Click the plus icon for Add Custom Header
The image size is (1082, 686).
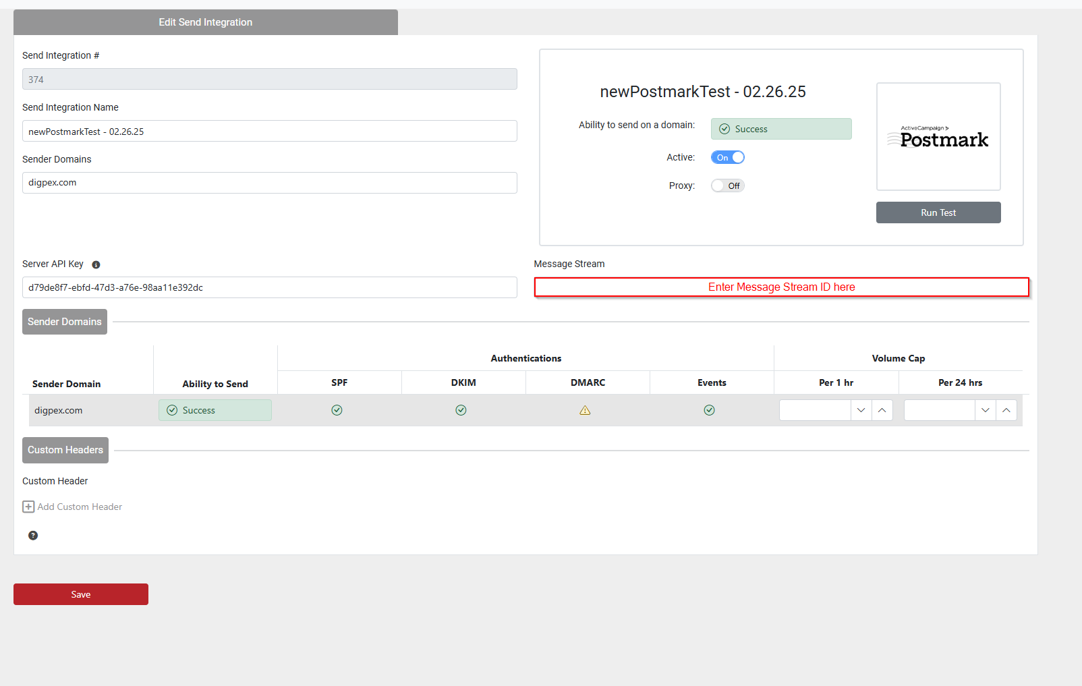28,507
